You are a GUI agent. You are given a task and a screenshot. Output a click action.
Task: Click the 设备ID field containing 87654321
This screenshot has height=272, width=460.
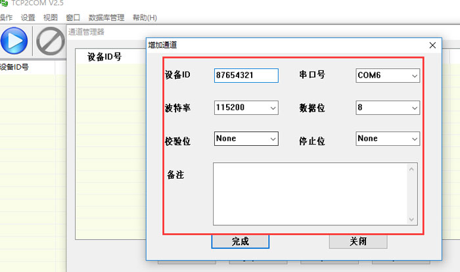[246, 76]
